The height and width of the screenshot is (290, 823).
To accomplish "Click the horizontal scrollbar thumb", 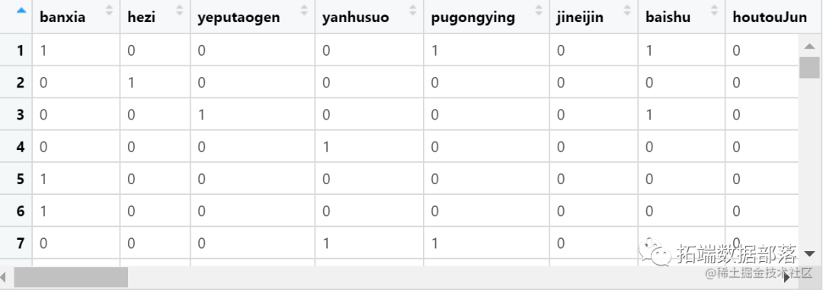I will click(71, 277).
